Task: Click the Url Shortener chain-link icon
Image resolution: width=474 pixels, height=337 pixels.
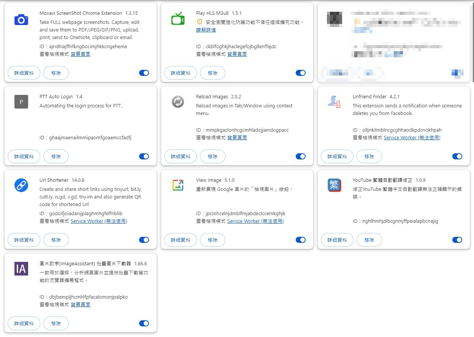Action: [21, 185]
